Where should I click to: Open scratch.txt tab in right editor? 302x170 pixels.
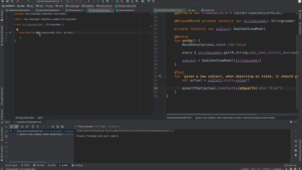point(208,10)
